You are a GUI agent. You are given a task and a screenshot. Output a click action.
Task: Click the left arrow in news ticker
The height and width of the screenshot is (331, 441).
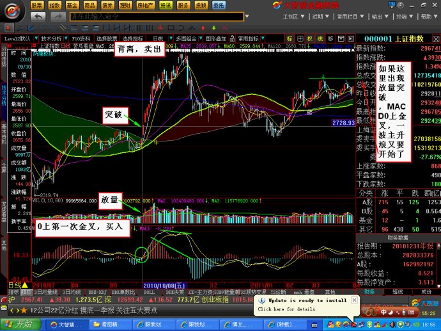[x=12, y=311]
